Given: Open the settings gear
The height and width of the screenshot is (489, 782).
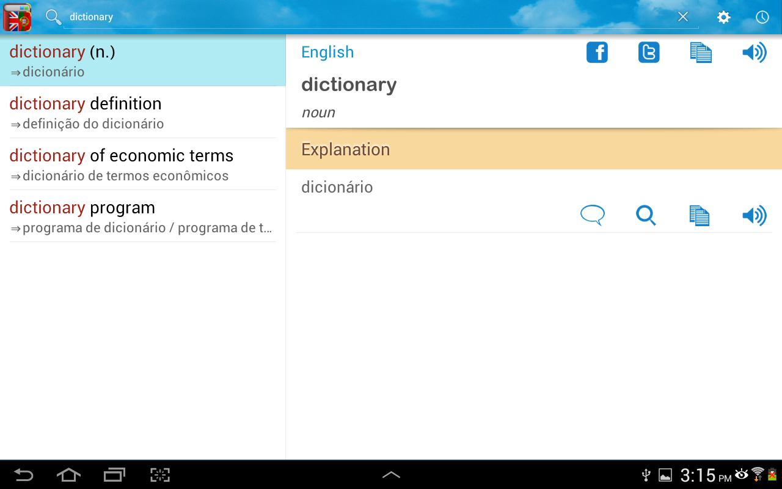Looking at the screenshot, I should click(723, 17).
